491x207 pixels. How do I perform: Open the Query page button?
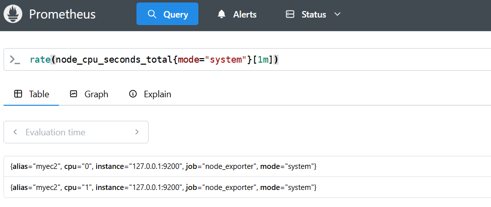[x=167, y=14]
